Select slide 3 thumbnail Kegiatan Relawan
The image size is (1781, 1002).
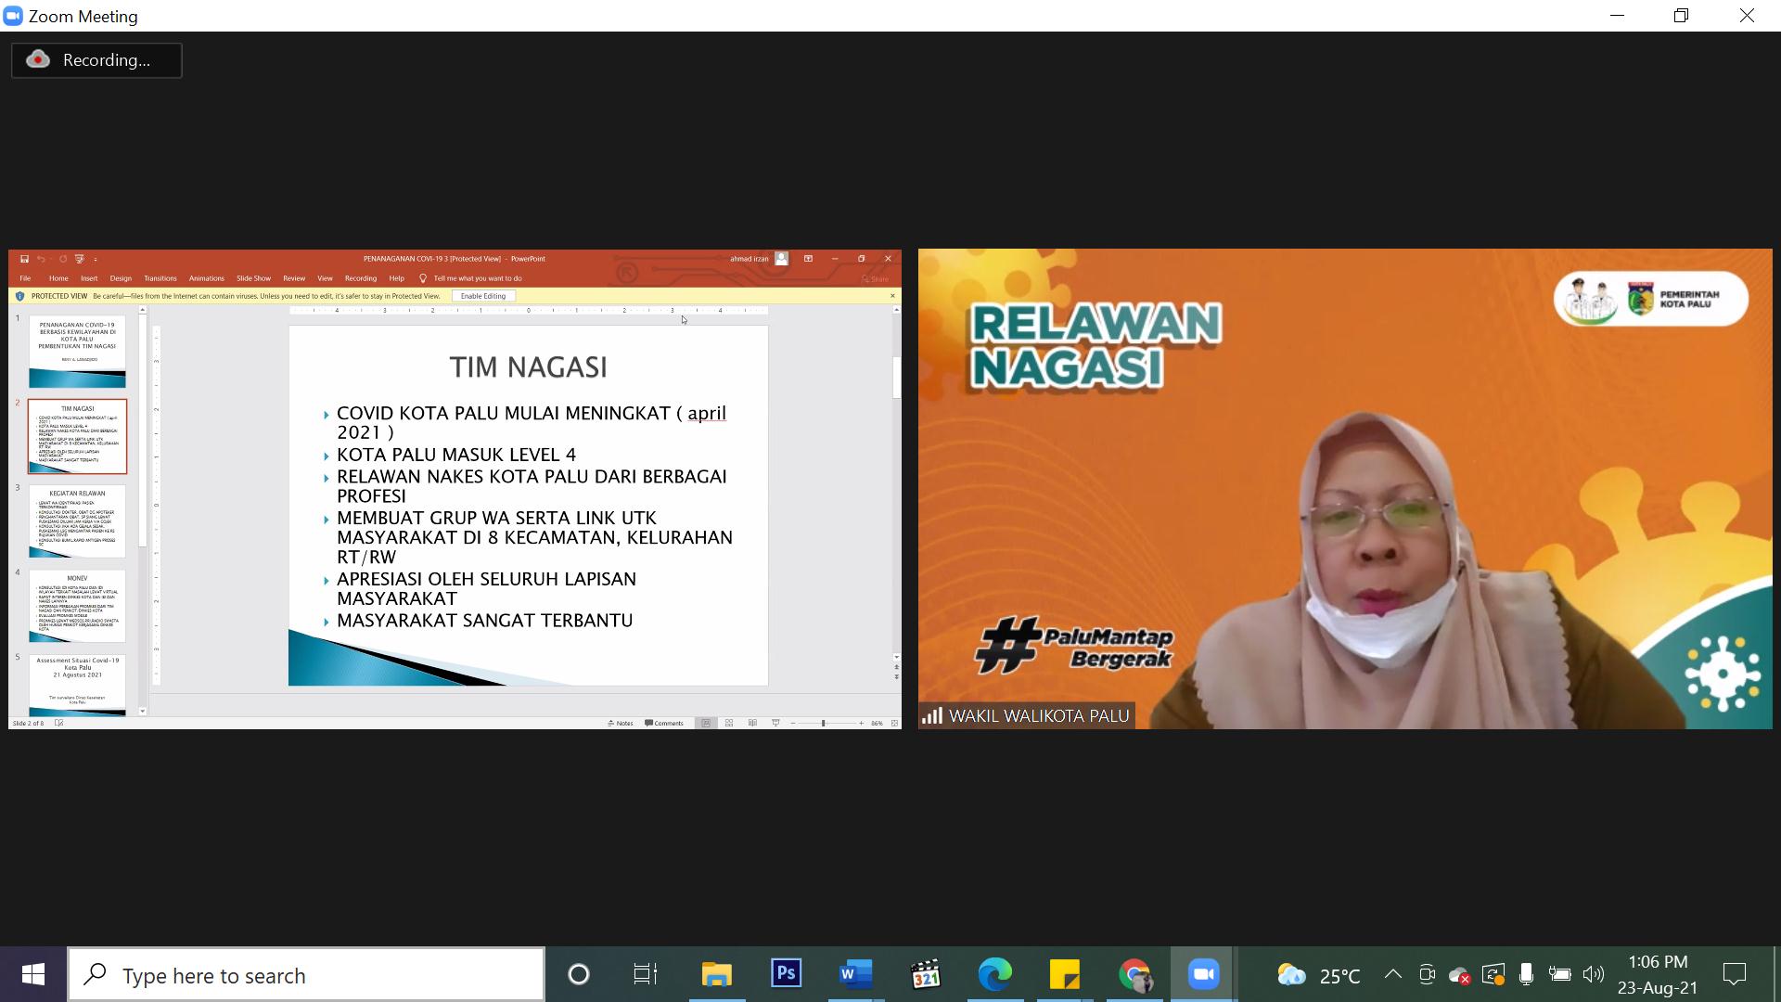coord(77,521)
